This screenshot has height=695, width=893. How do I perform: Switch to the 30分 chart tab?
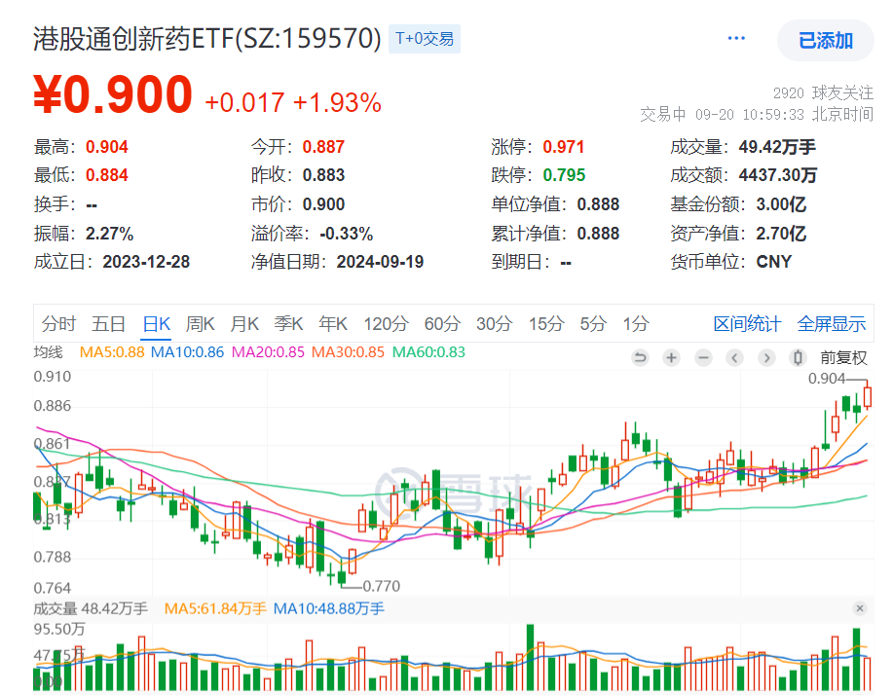[x=495, y=324]
